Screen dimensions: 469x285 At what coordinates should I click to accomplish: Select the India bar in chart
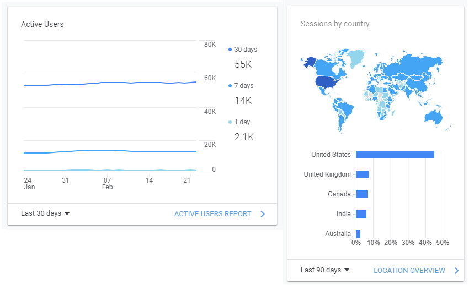[361, 214]
